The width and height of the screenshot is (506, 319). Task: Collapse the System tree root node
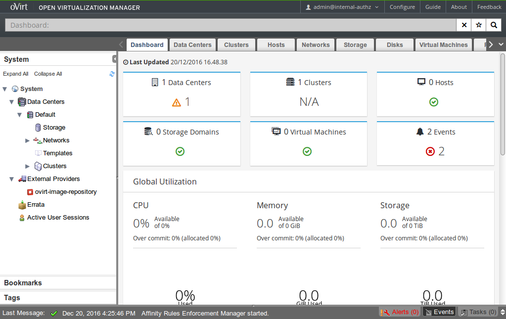[5, 89]
